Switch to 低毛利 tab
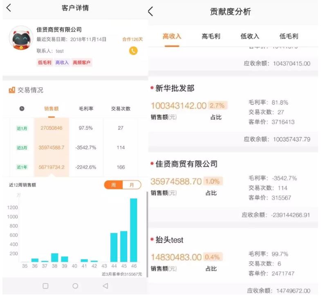 pos(289,36)
